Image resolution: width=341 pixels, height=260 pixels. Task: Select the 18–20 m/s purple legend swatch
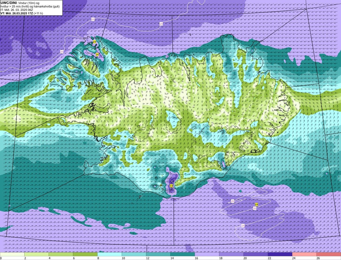(x=232, y=254)
